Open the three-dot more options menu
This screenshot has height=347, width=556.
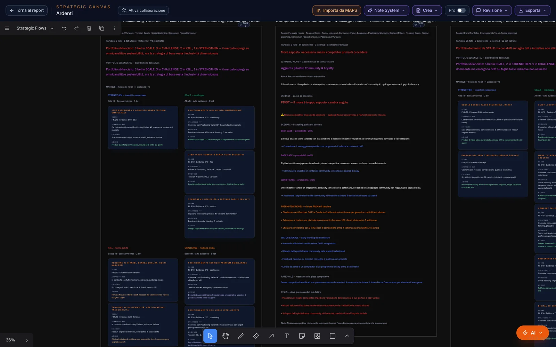(114, 28)
